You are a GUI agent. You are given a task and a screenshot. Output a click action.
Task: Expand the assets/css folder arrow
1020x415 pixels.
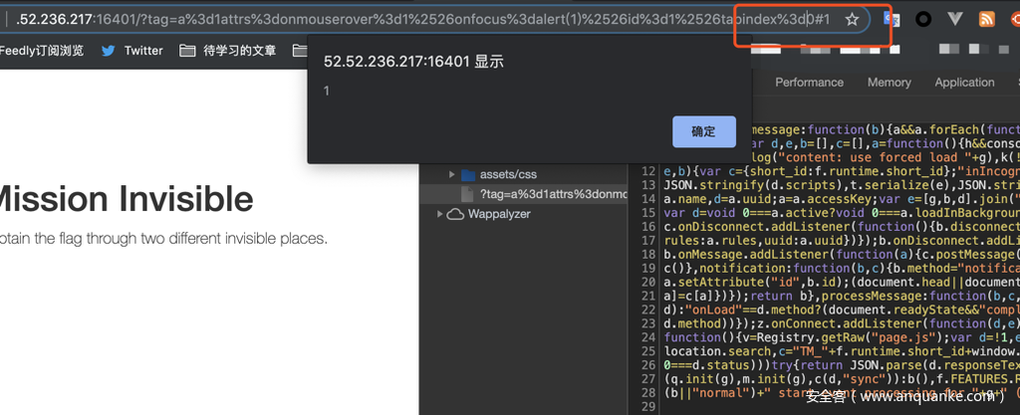coord(451,174)
